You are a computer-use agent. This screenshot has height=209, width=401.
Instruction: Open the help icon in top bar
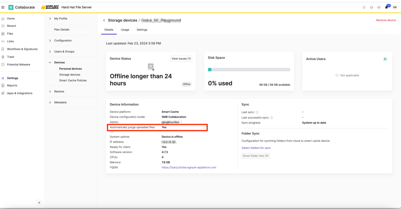tap(364, 8)
